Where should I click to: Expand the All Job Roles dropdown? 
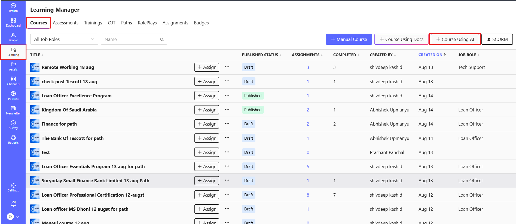coord(64,39)
